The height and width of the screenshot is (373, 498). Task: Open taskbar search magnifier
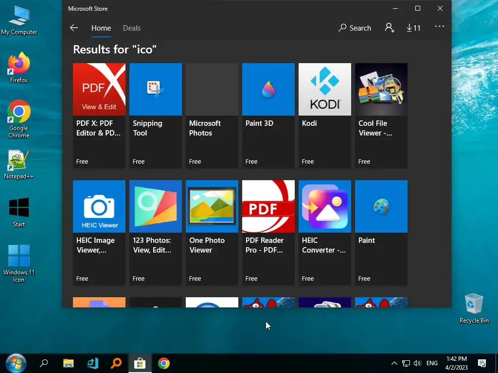(44, 363)
